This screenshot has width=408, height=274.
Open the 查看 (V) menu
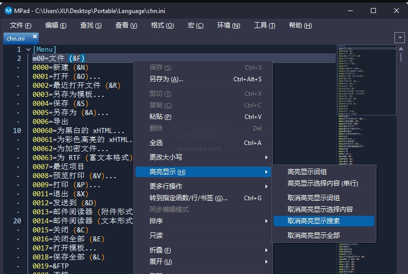[x=126, y=25]
